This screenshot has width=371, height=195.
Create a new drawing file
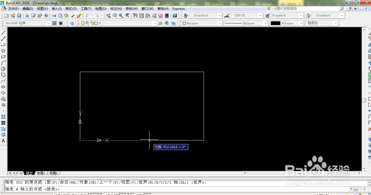click(7, 16)
